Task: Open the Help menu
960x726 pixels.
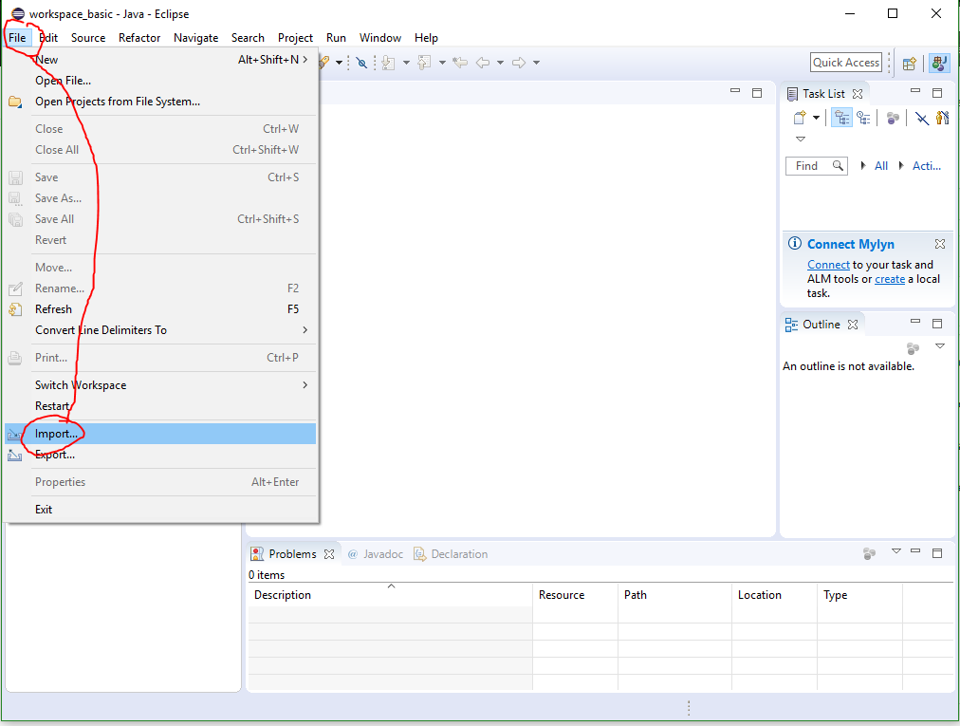Action: coord(426,38)
